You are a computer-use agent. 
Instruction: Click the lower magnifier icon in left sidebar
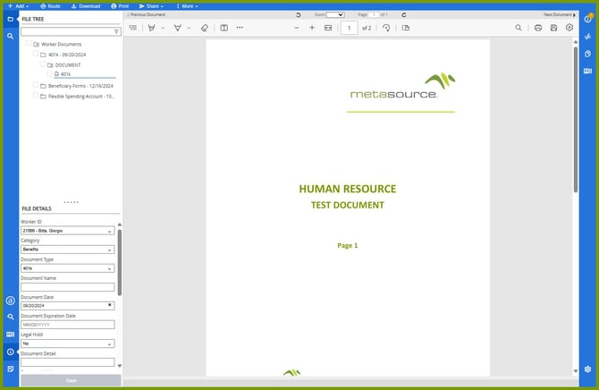(11, 317)
